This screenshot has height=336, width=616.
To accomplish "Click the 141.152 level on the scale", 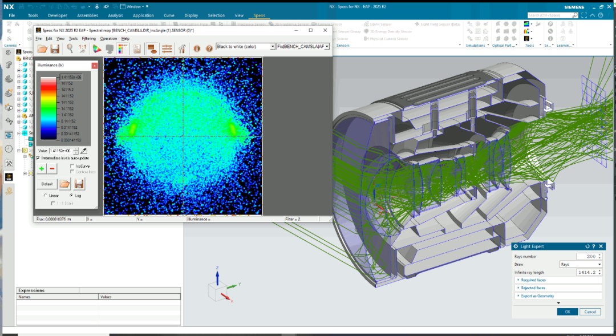I will [67, 102].
